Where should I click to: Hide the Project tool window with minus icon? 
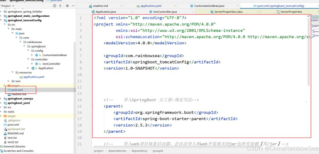point(73,6)
